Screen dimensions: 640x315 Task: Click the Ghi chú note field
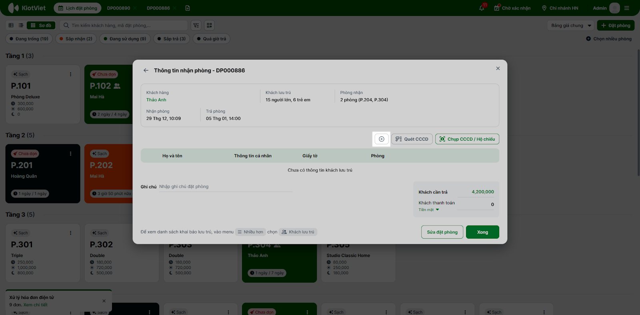(226, 187)
